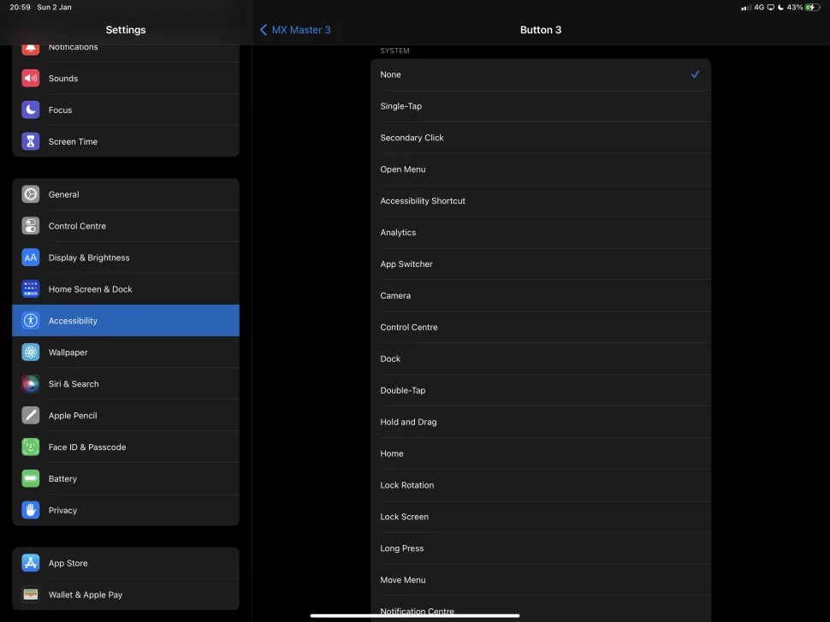The width and height of the screenshot is (830, 622).
Task: Tap the checkmark next to None
Action: click(x=695, y=74)
